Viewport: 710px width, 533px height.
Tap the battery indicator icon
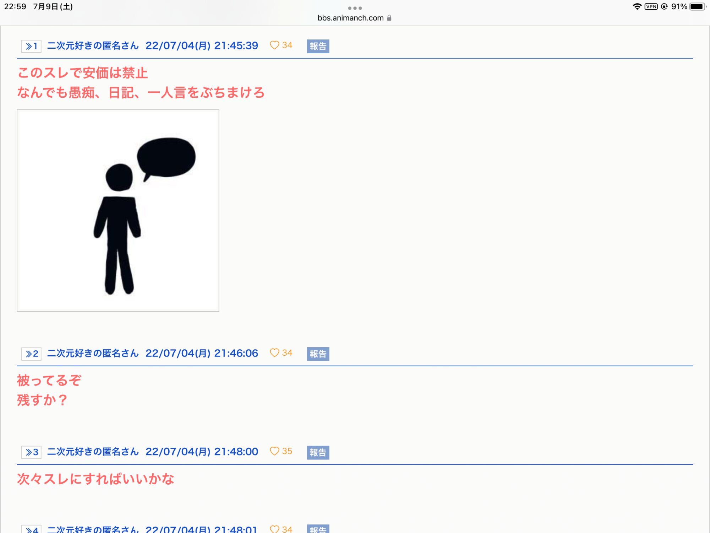(x=697, y=6)
